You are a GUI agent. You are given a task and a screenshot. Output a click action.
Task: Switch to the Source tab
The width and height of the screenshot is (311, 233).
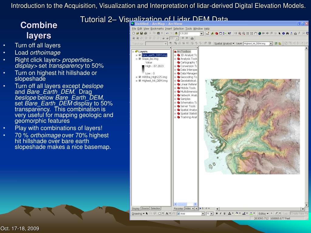pyautogui.click(x=145, y=208)
